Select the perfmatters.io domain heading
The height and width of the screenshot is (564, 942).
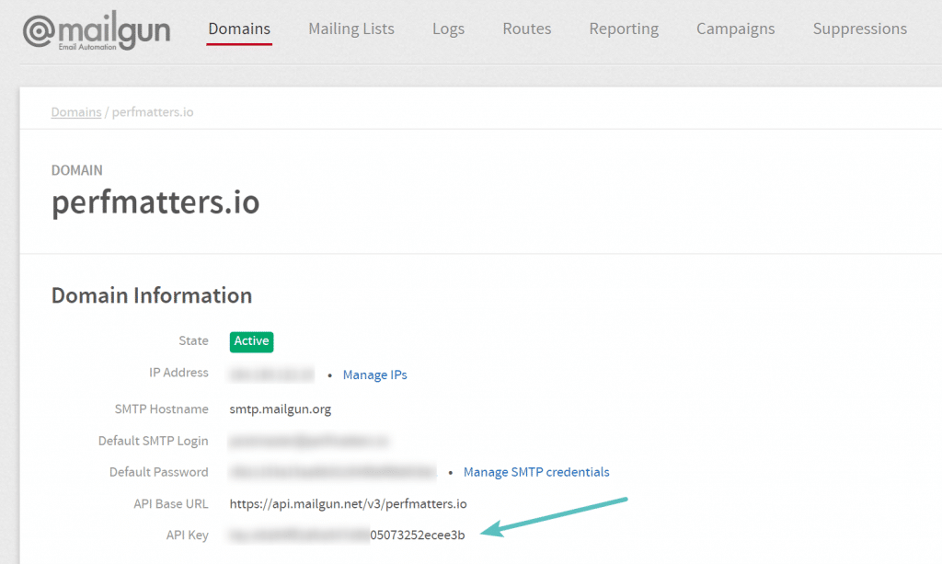tap(155, 203)
